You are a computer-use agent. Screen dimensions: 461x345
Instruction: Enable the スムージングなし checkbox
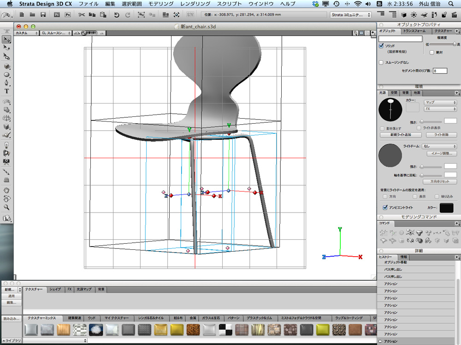(x=381, y=63)
